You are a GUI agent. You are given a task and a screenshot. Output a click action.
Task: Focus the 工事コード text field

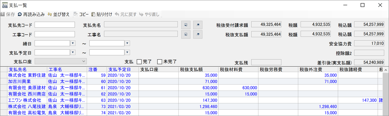pyautogui.click(x=55, y=34)
